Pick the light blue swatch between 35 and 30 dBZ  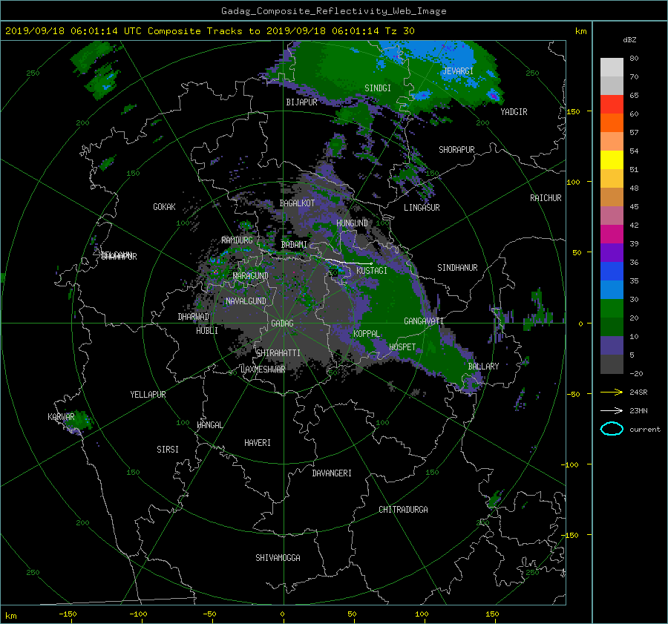612,289
